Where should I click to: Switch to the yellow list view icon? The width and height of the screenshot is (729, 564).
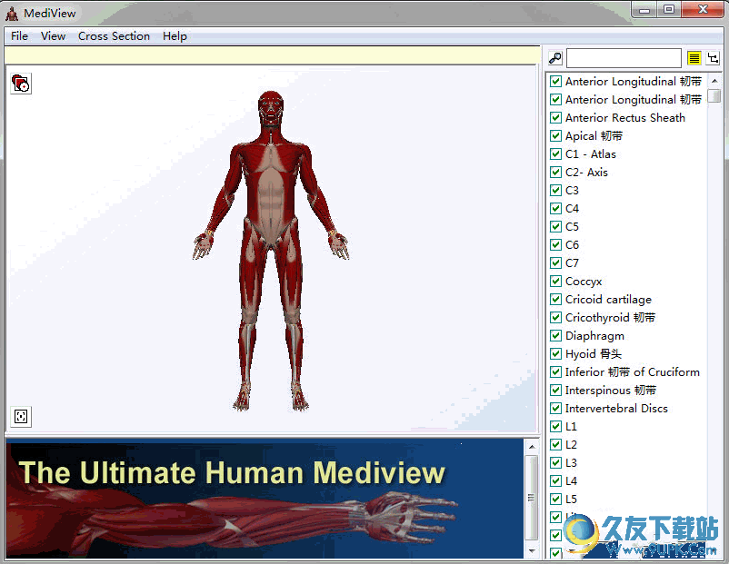(x=694, y=58)
